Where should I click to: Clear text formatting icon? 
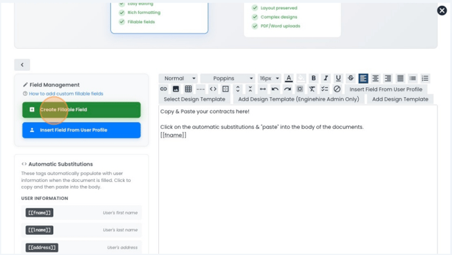pyautogui.click(x=312, y=89)
